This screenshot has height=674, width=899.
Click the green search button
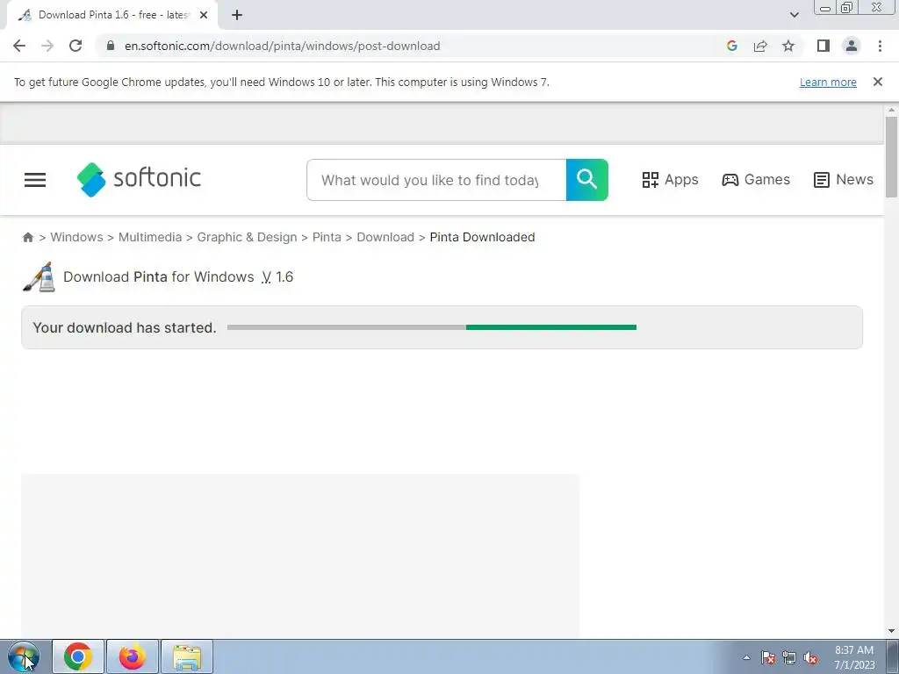[x=587, y=180]
